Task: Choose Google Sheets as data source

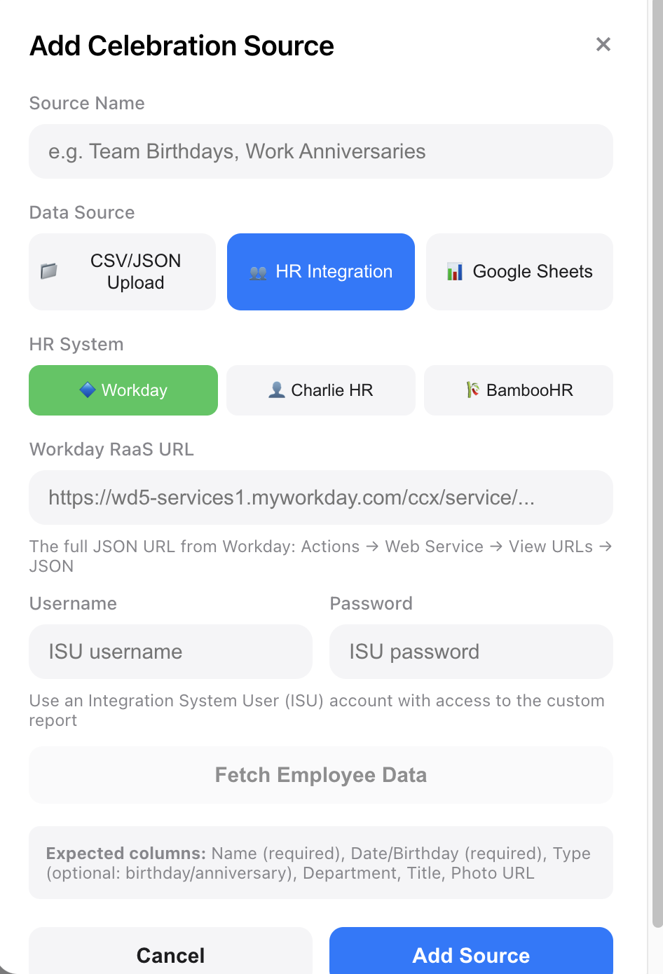Action: (519, 272)
